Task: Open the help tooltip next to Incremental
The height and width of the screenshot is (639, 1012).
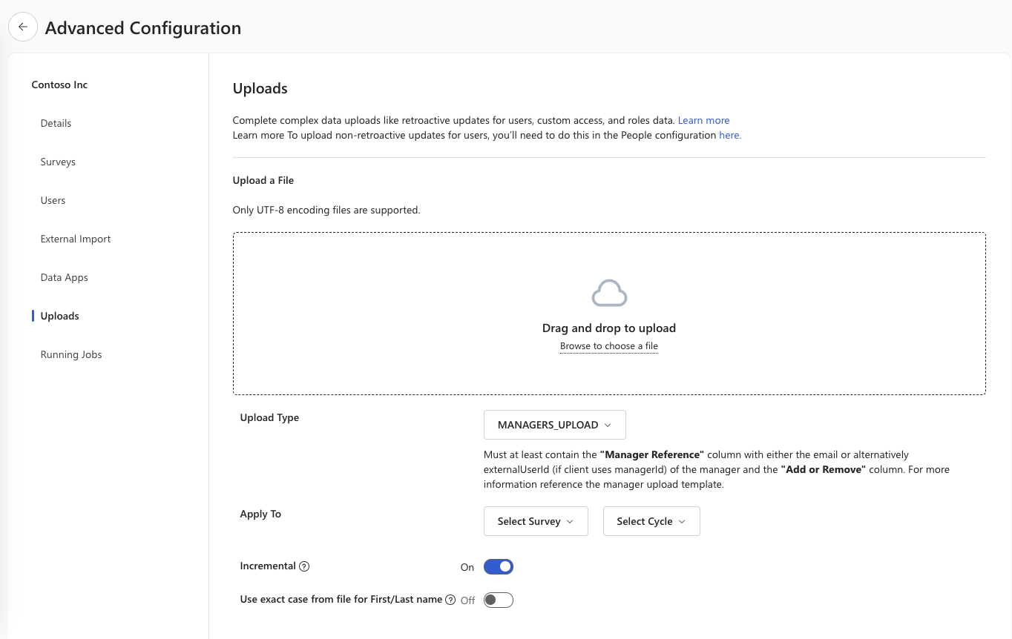Action: [305, 566]
